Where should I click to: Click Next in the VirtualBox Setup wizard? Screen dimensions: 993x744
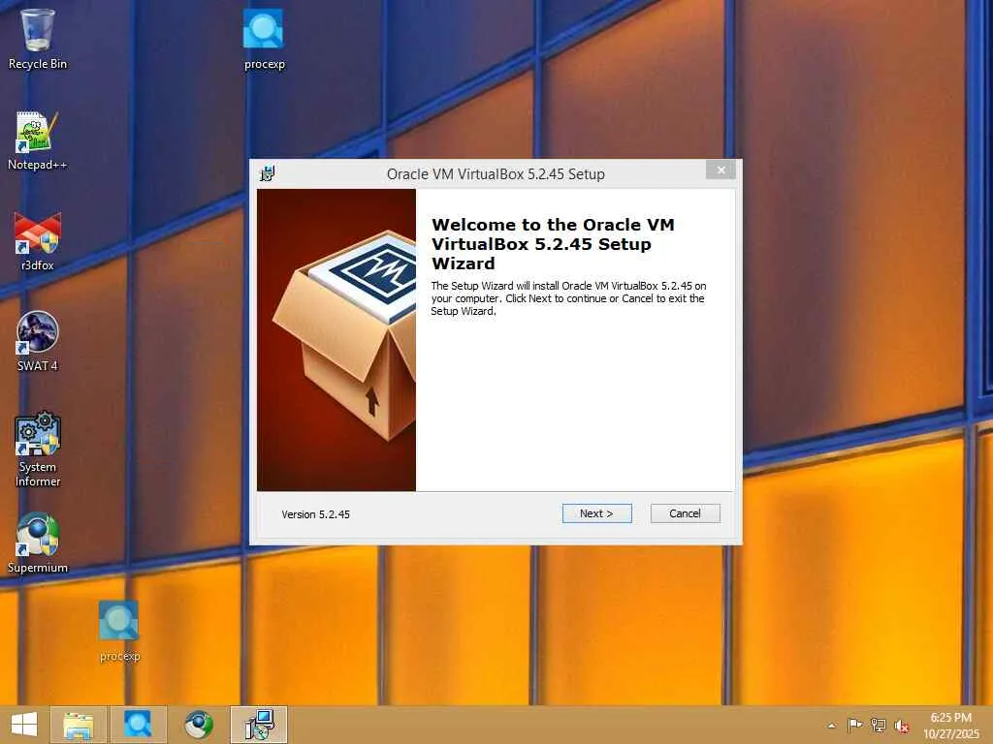click(x=596, y=513)
